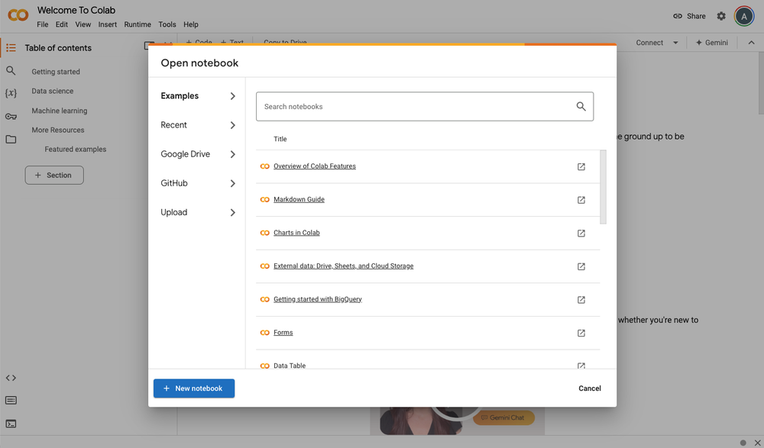Close the status bar X icon
Image resolution: width=764 pixels, height=448 pixels.
[x=757, y=443]
